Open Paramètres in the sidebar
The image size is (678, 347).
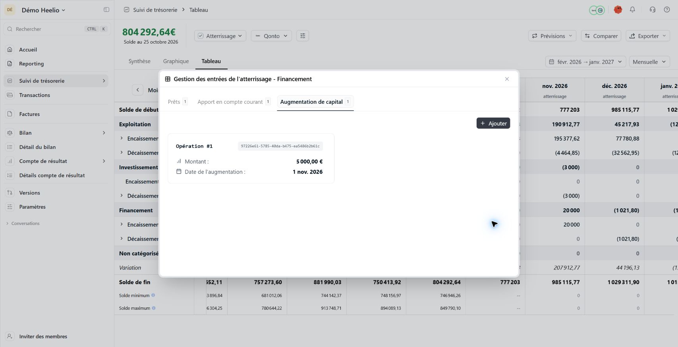click(x=56, y=207)
